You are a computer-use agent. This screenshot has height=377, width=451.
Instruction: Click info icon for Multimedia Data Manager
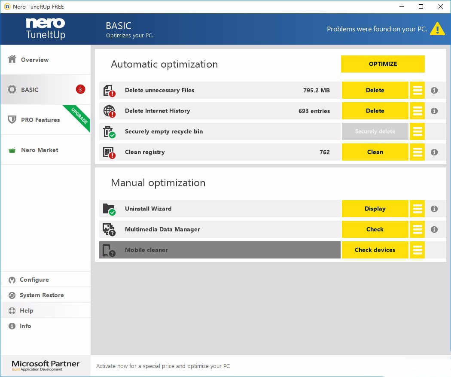tap(434, 229)
